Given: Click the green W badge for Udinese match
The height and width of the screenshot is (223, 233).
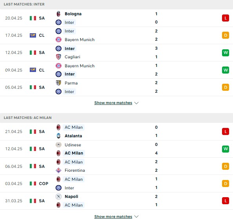Looking at the screenshot, I should (x=226, y=149).
